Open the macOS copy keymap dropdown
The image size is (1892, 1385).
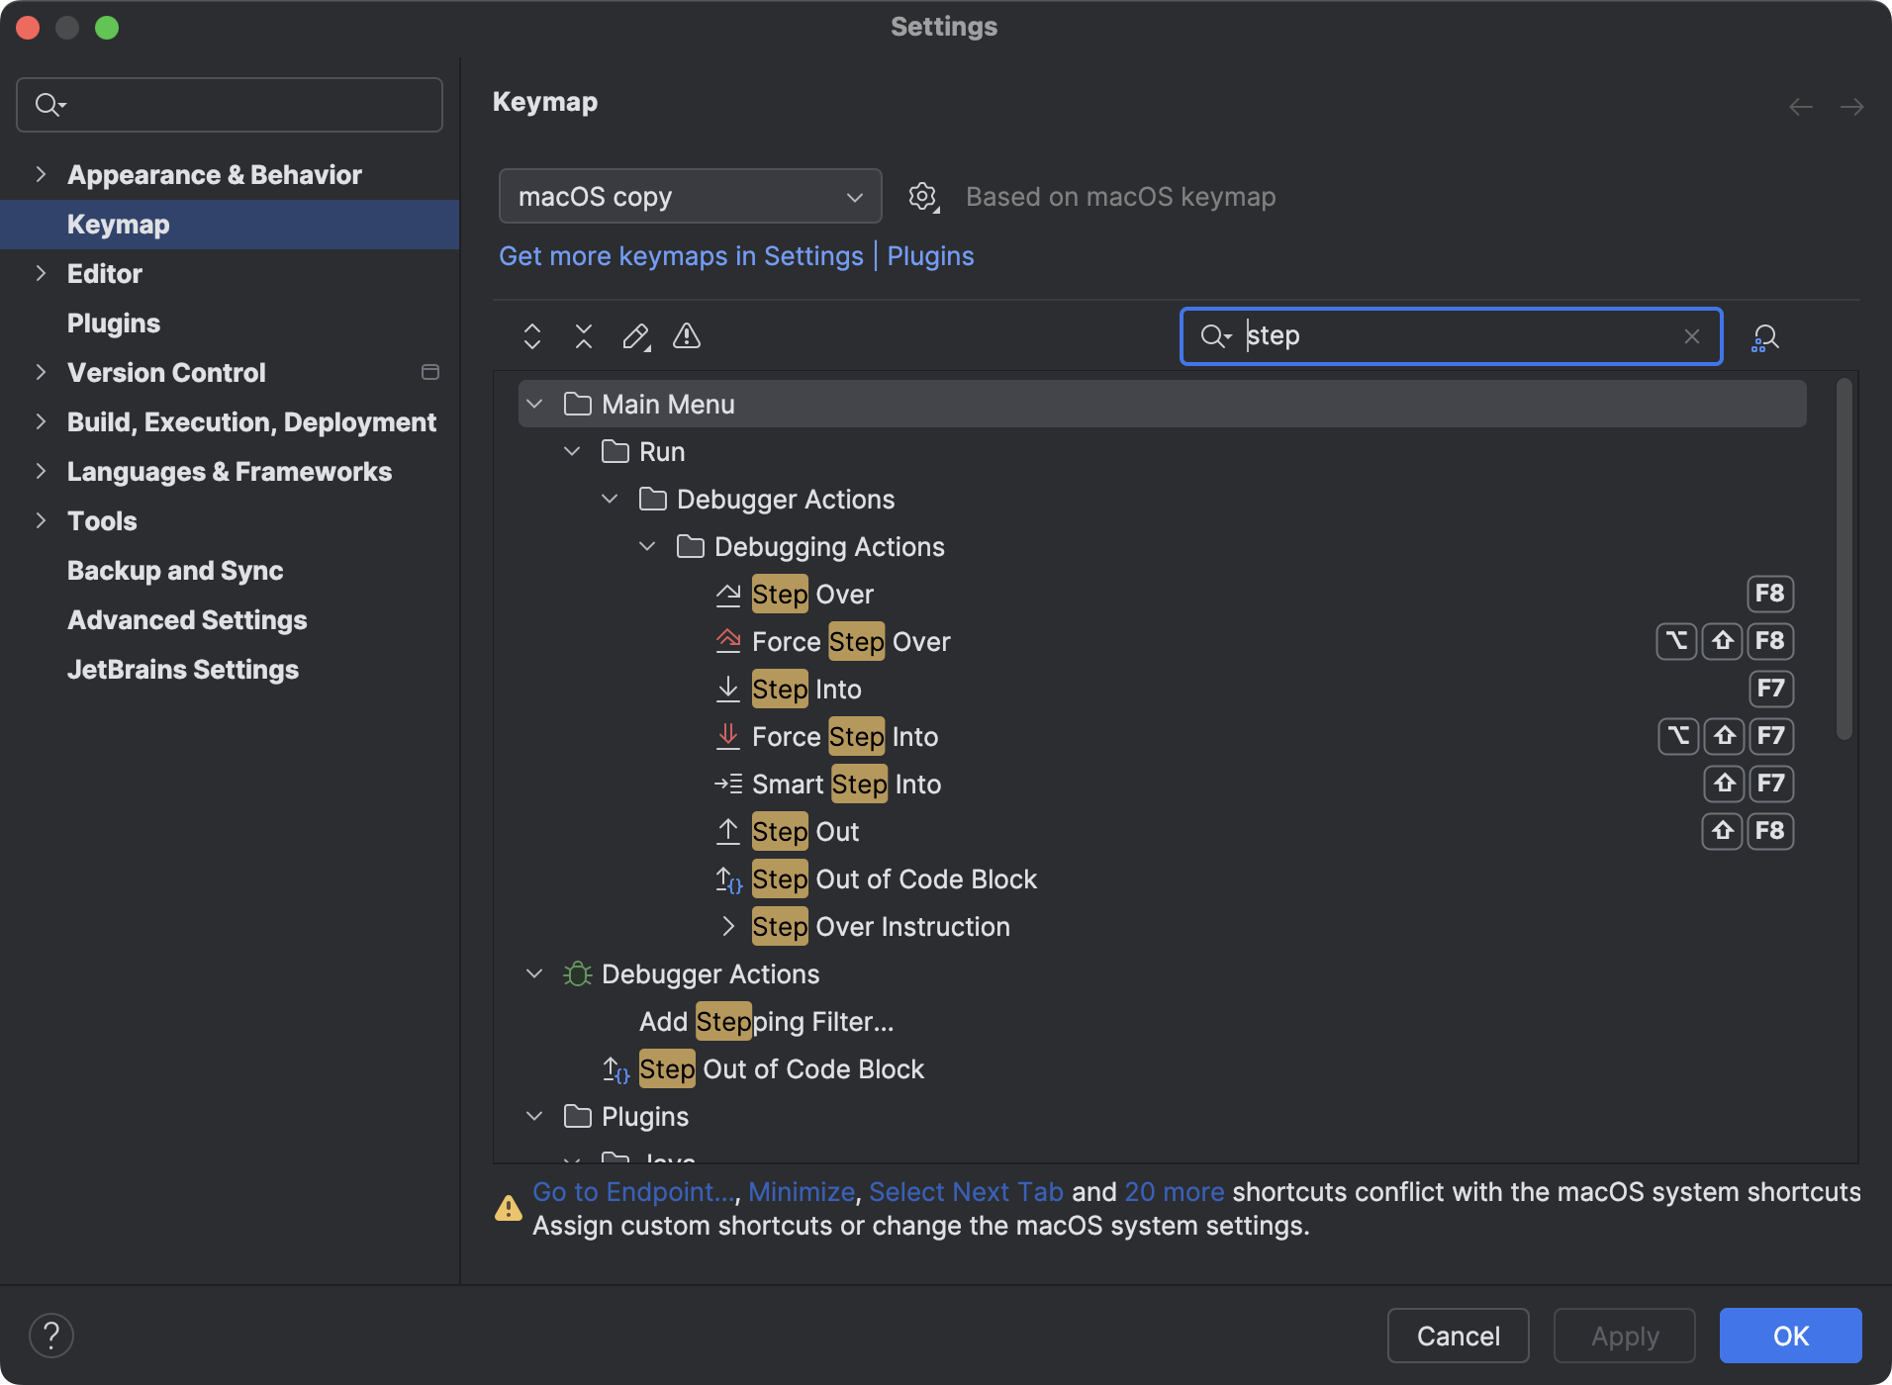pyautogui.click(x=690, y=196)
